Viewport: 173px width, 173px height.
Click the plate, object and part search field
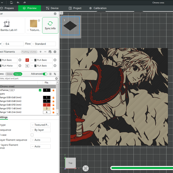pyautogui.click(x=27, y=78)
